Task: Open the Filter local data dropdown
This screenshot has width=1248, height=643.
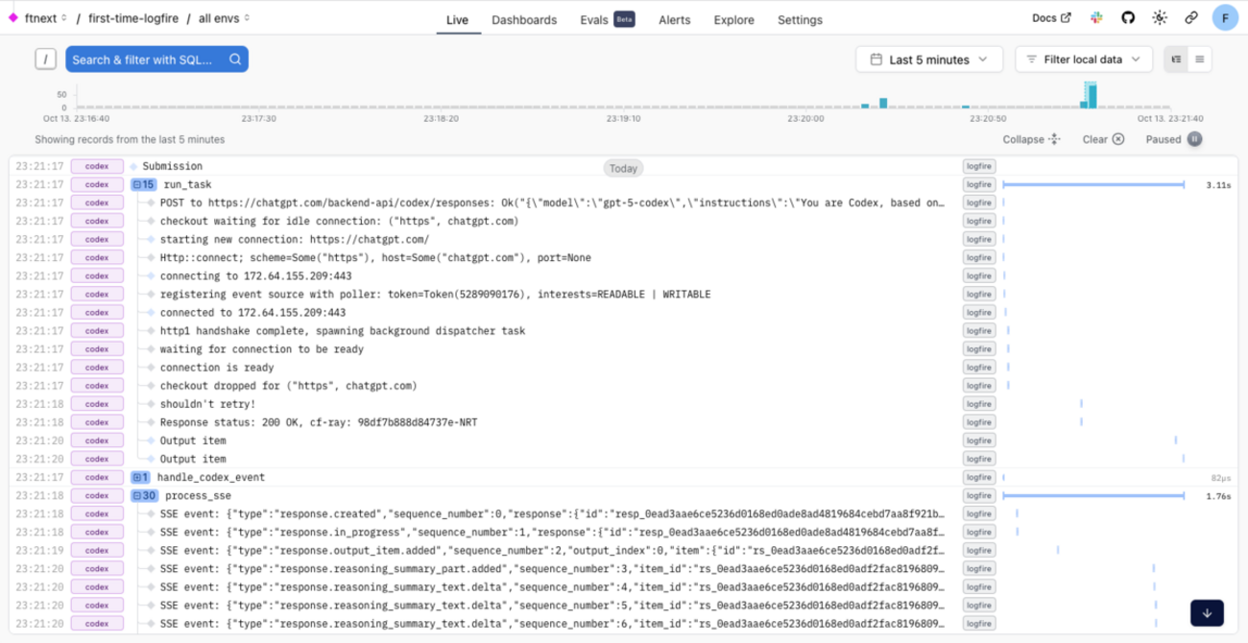Action: click(1084, 60)
